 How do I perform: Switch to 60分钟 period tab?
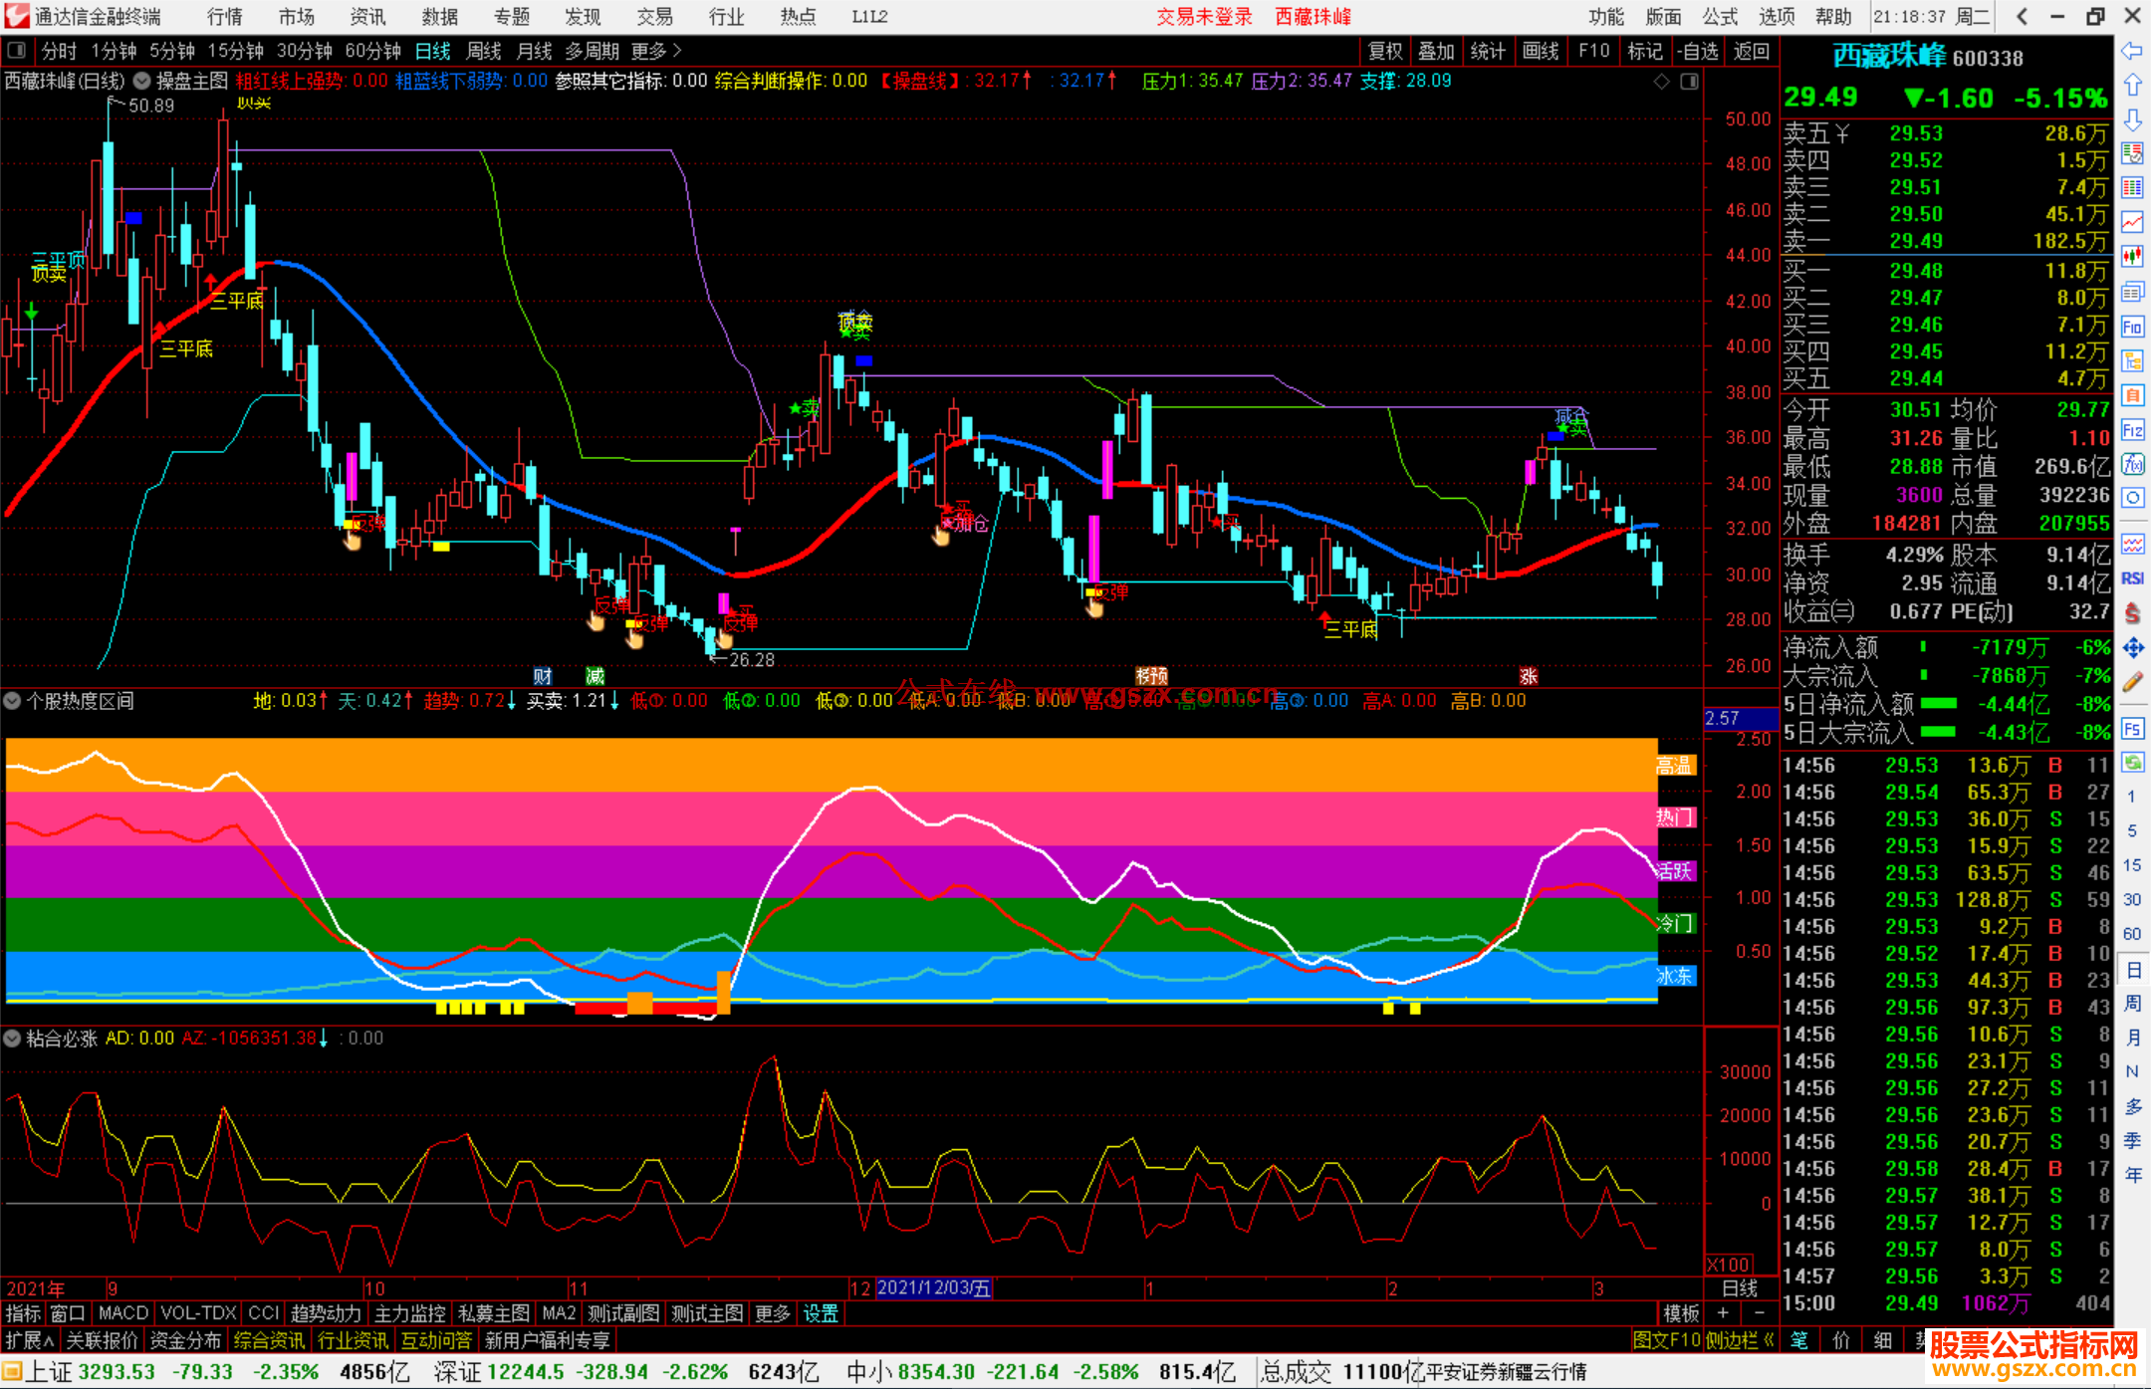(x=372, y=51)
